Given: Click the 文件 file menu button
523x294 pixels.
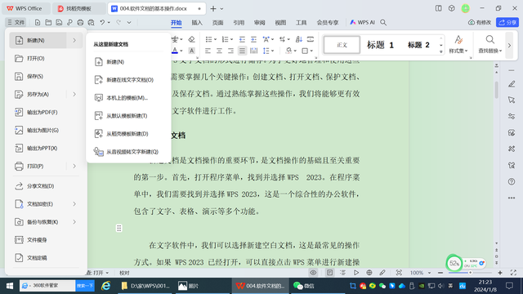Looking at the screenshot, I should (x=16, y=22).
